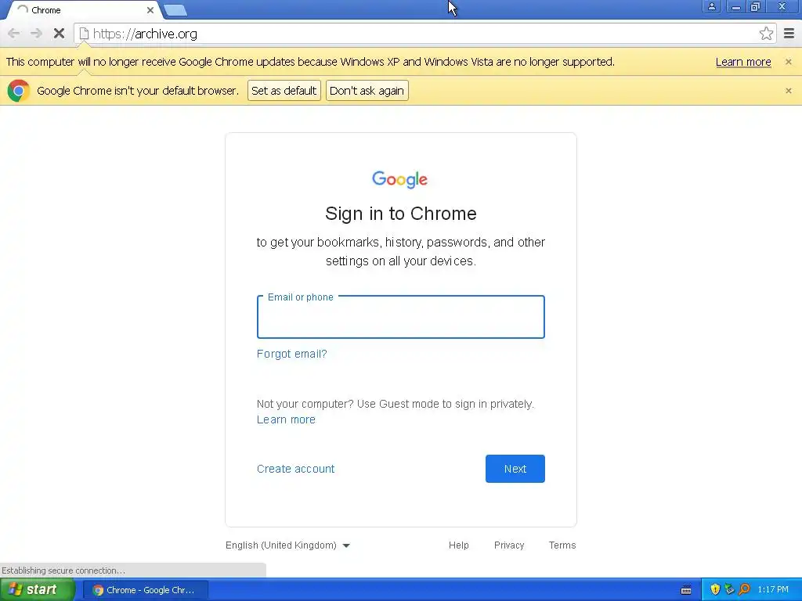The height and width of the screenshot is (601, 802).
Task: Stop loading the page with the X button
Action: (x=59, y=34)
